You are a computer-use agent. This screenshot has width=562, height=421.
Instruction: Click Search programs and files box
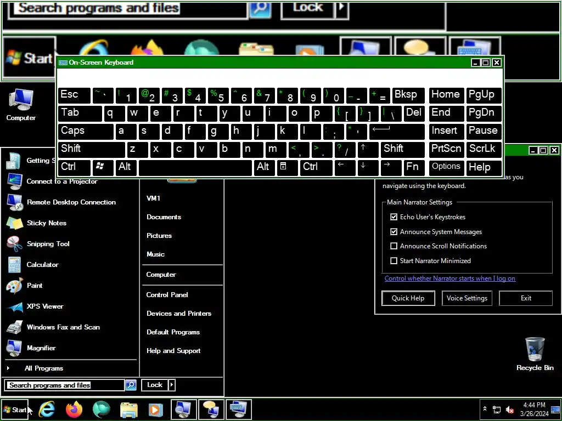pos(65,385)
